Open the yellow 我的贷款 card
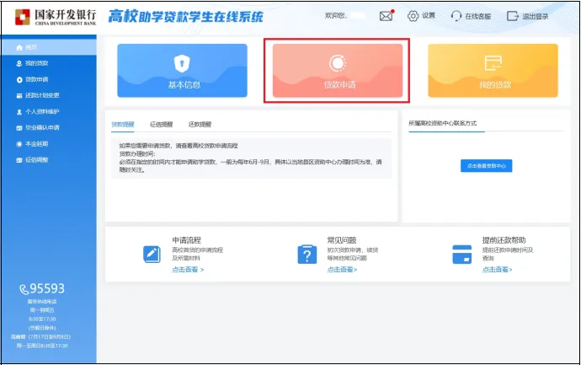The width and height of the screenshot is (581, 365). coord(493,70)
